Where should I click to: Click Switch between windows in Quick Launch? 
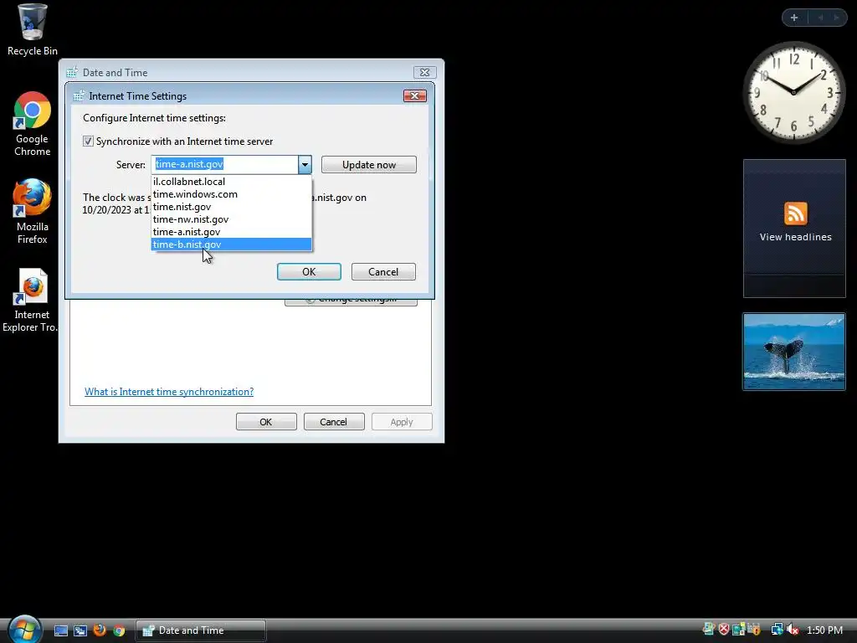pos(80,630)
